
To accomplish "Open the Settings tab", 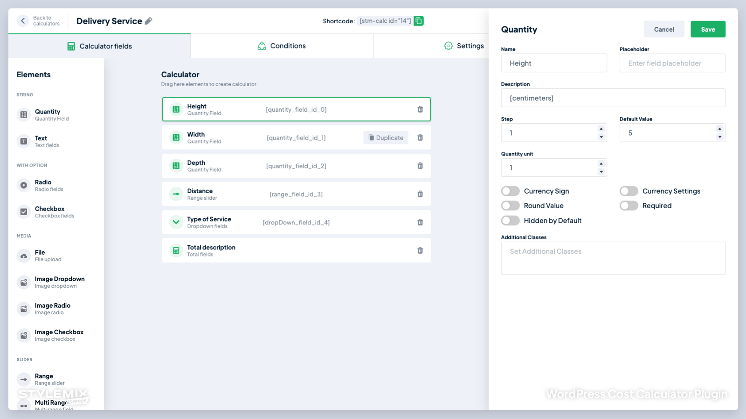I will click(x=464, y=46).
